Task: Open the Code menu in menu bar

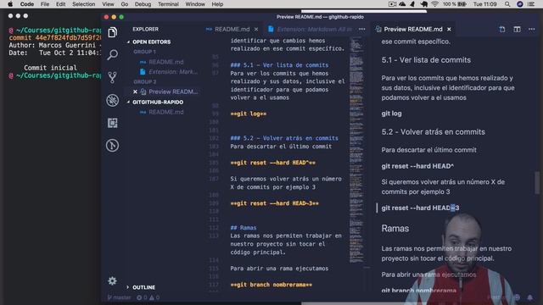Action: coord(26,4)
